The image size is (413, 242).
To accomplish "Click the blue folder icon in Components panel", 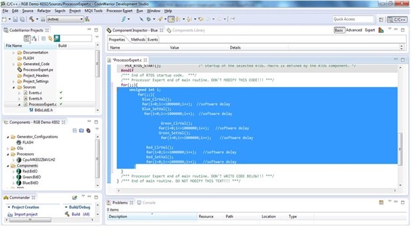I will (x=81, y=130).
